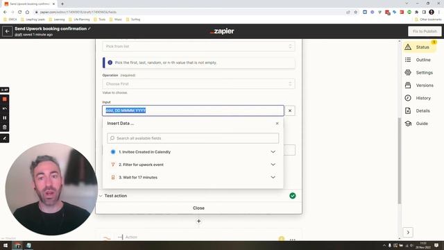
Task: Restart recording with undo arrow icon
Action: [5, 108]
